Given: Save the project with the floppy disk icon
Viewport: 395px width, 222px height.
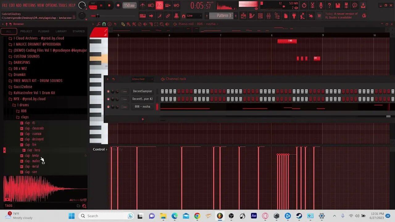Looking at the screenshot, I should [338, 6].
